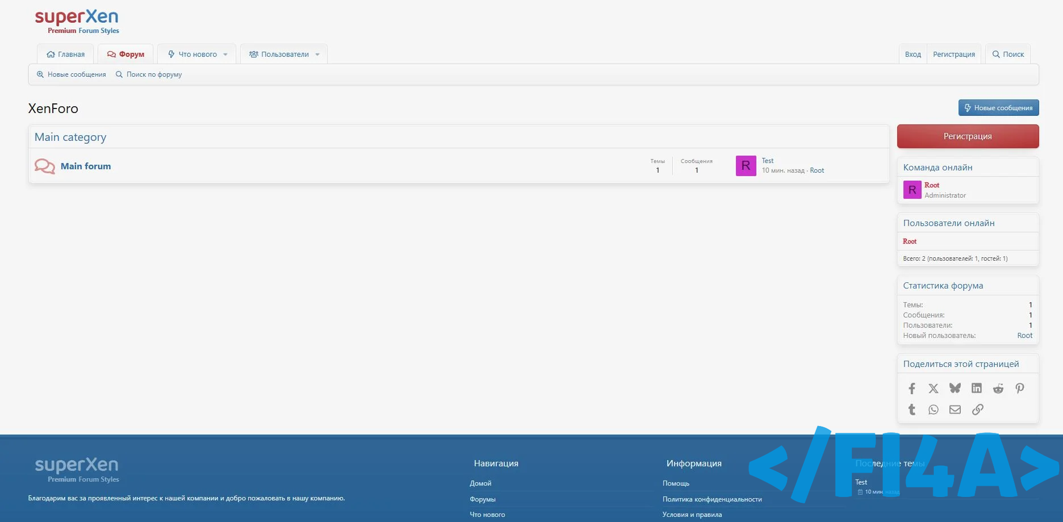Share page on Pinterest
The image size is (1063, 522).
coord(1020,389)
